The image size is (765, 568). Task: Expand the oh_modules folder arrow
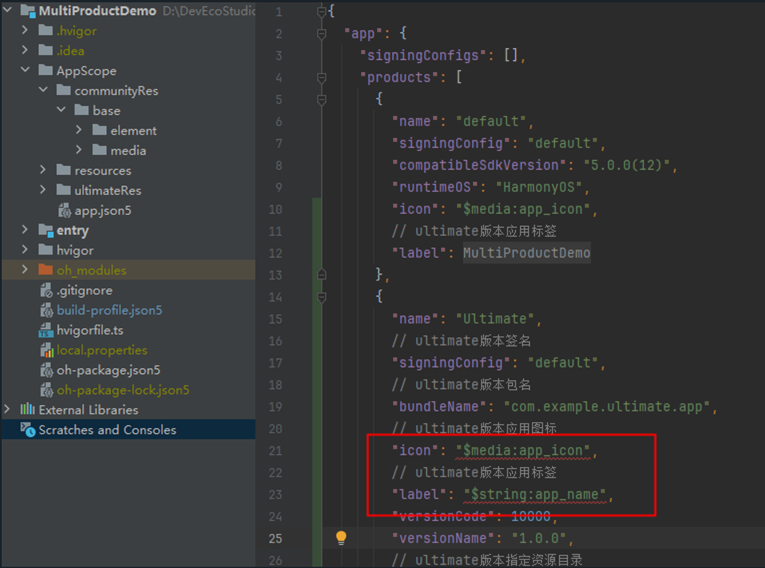point(25,270)
